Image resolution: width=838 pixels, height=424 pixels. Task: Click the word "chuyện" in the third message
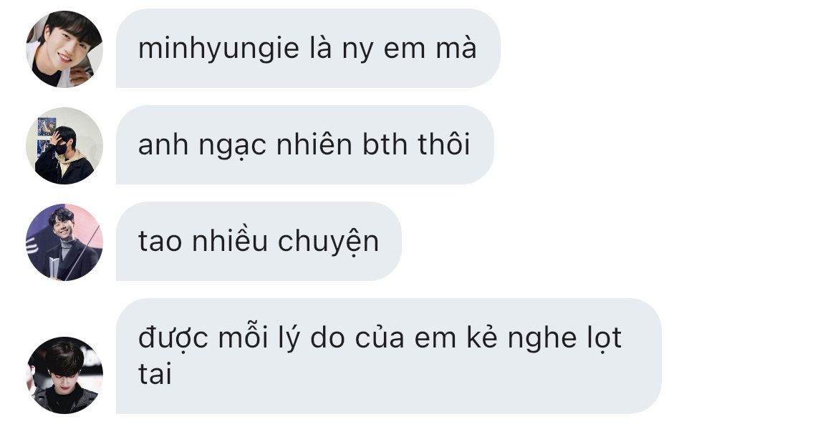(x=328, y=242)
